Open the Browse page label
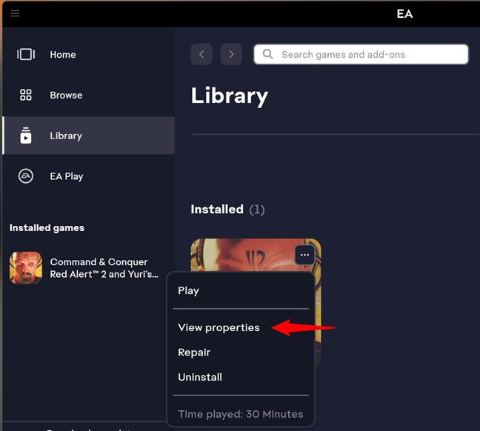 coord(66,96)
